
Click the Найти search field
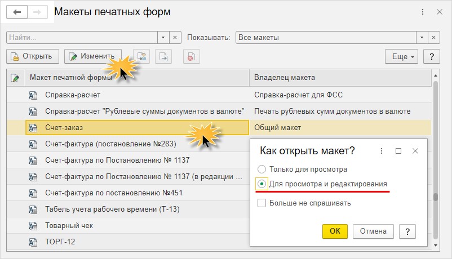[x=82, y=38]
